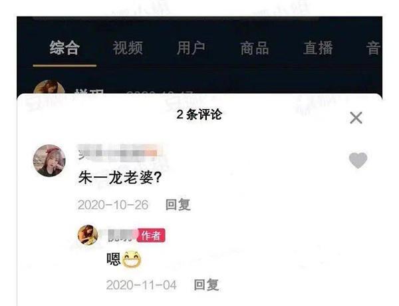Tap the 2 条评论 header

tap(199, 114)
